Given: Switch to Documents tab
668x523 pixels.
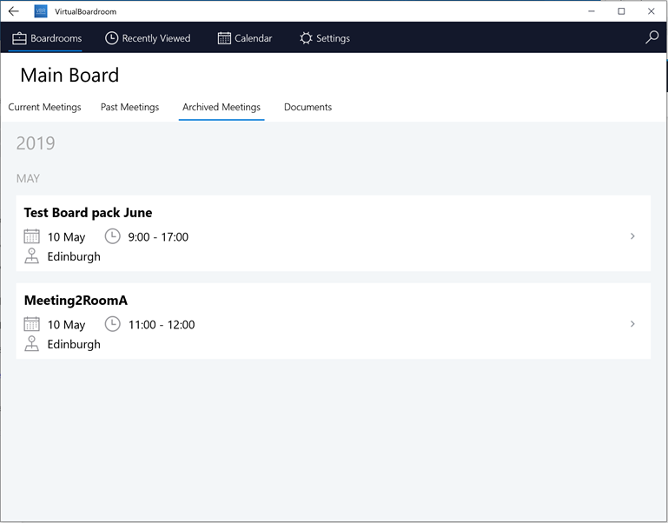Looking at the screenshot, I should tap(308, 107).
